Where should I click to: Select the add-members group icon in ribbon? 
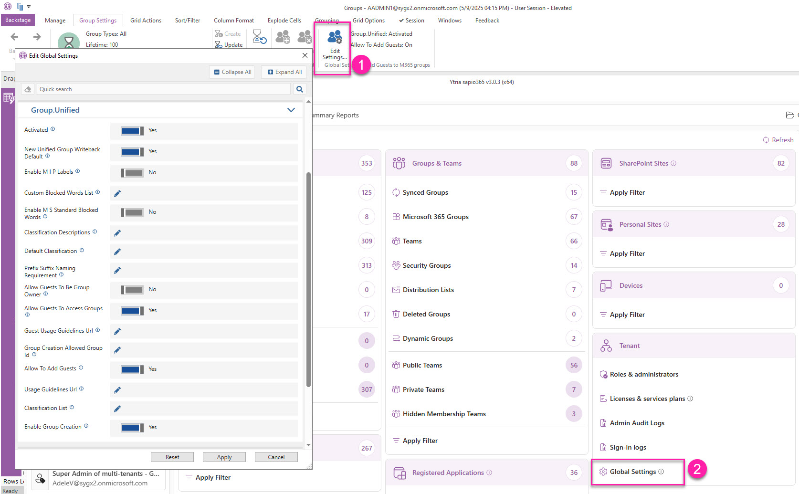click(x=283, y=37)
